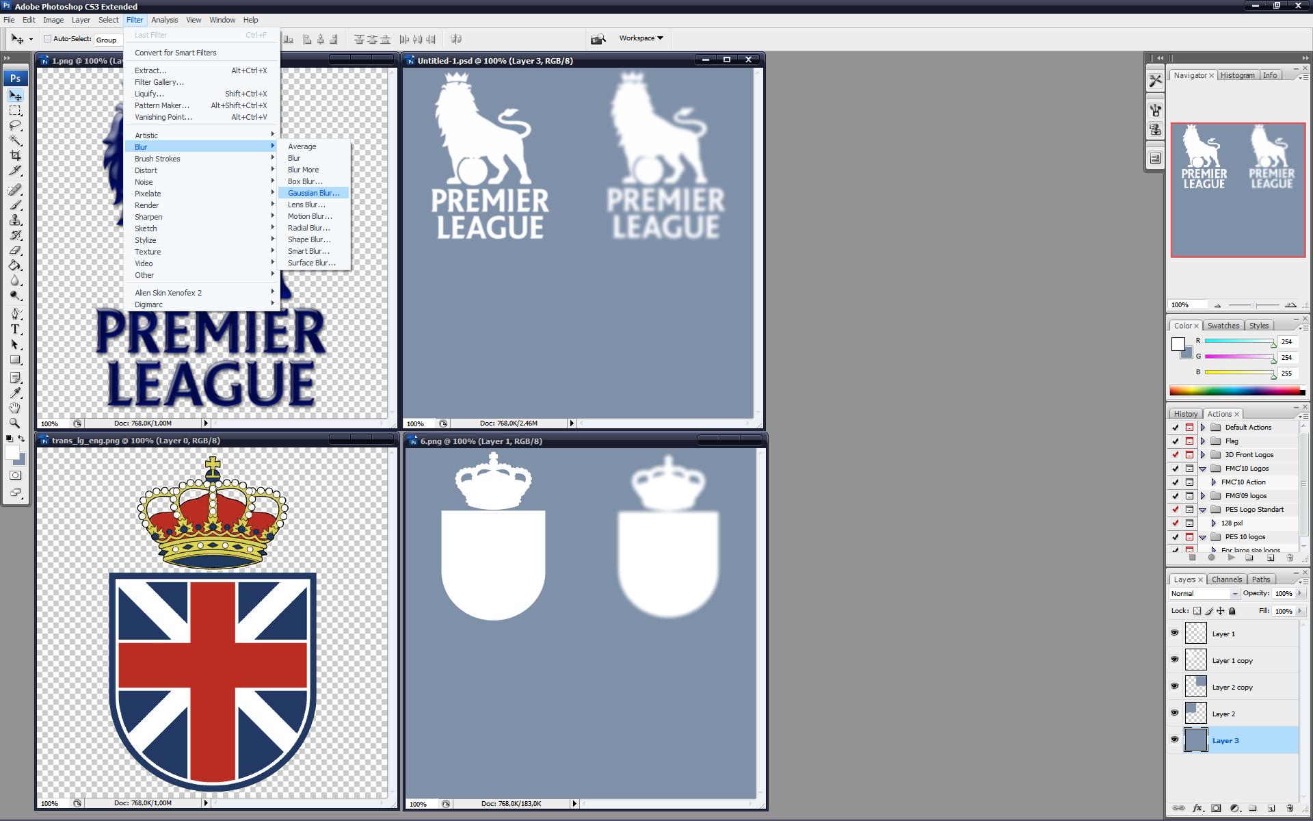The height and width of the screenshot is (821, 1313).
Task: Collapse the FMC'10 Logos folder
Action: tap(1203, 469)
